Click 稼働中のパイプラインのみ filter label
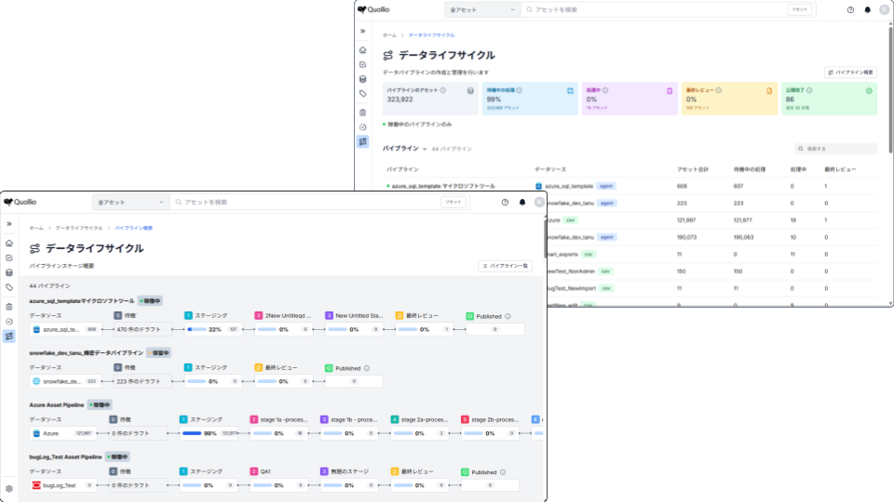Screen dimensions: 894x502 pyautogui.click(x=420, y=124)
